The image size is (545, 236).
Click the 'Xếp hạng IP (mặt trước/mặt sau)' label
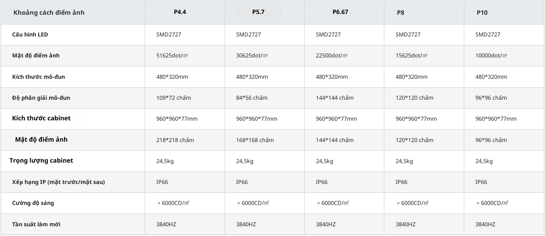58,182
